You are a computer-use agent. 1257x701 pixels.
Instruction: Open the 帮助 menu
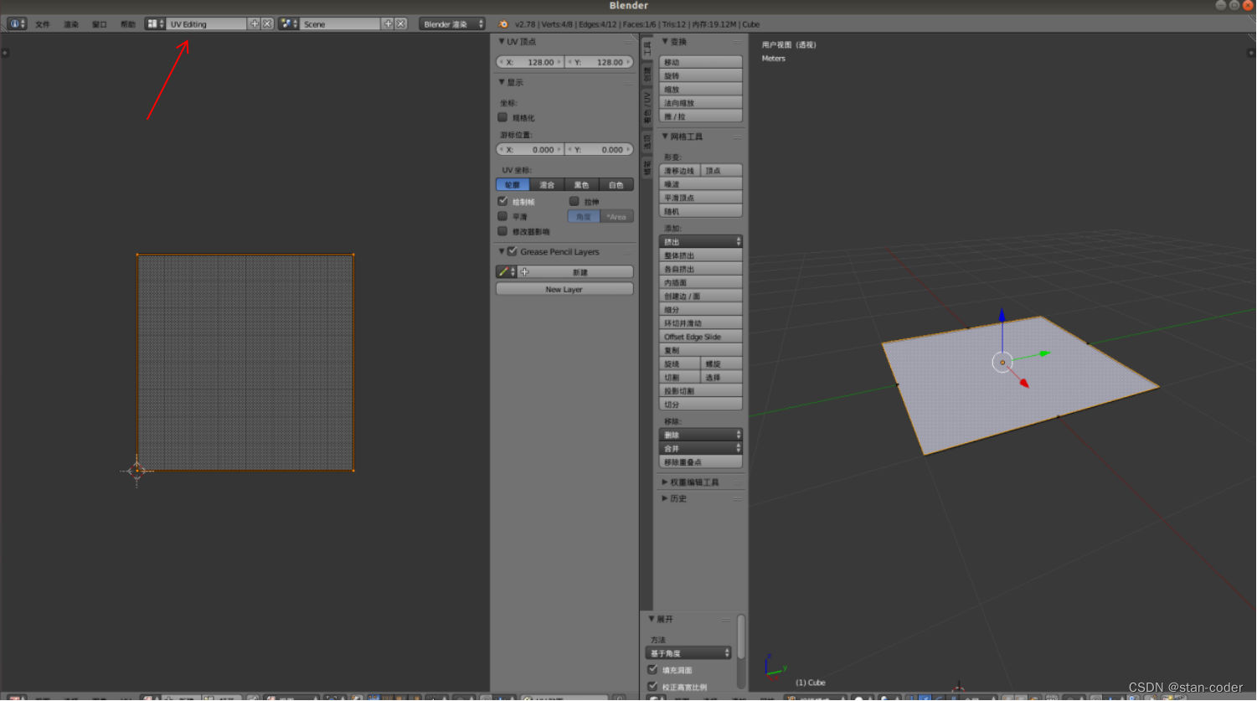127,23
